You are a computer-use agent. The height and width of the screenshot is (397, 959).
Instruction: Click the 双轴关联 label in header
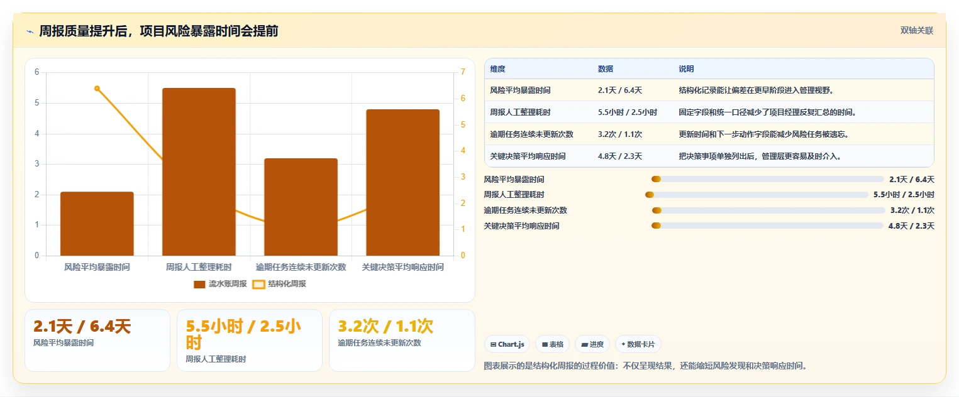916,31
